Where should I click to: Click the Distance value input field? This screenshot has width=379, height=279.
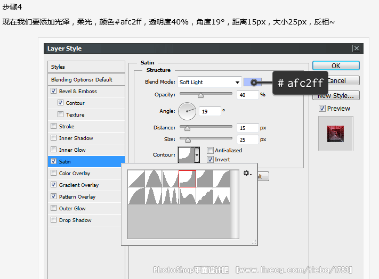(248, 128)
